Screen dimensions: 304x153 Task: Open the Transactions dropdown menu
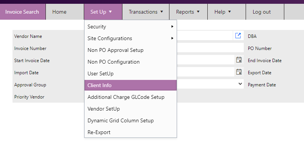point(146,12)
